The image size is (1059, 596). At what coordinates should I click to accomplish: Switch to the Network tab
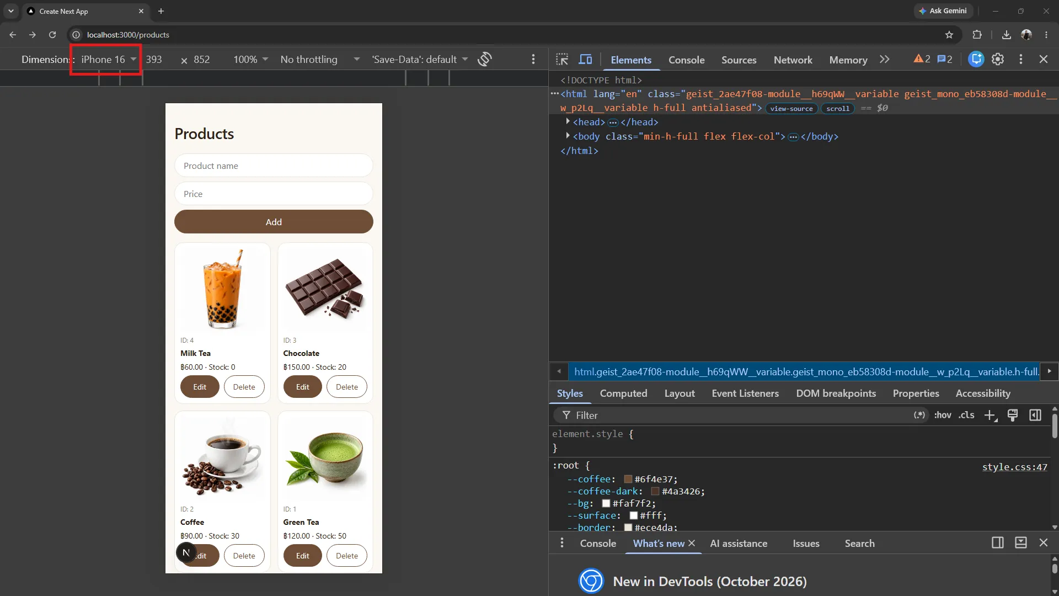click(x=793, y=60)
